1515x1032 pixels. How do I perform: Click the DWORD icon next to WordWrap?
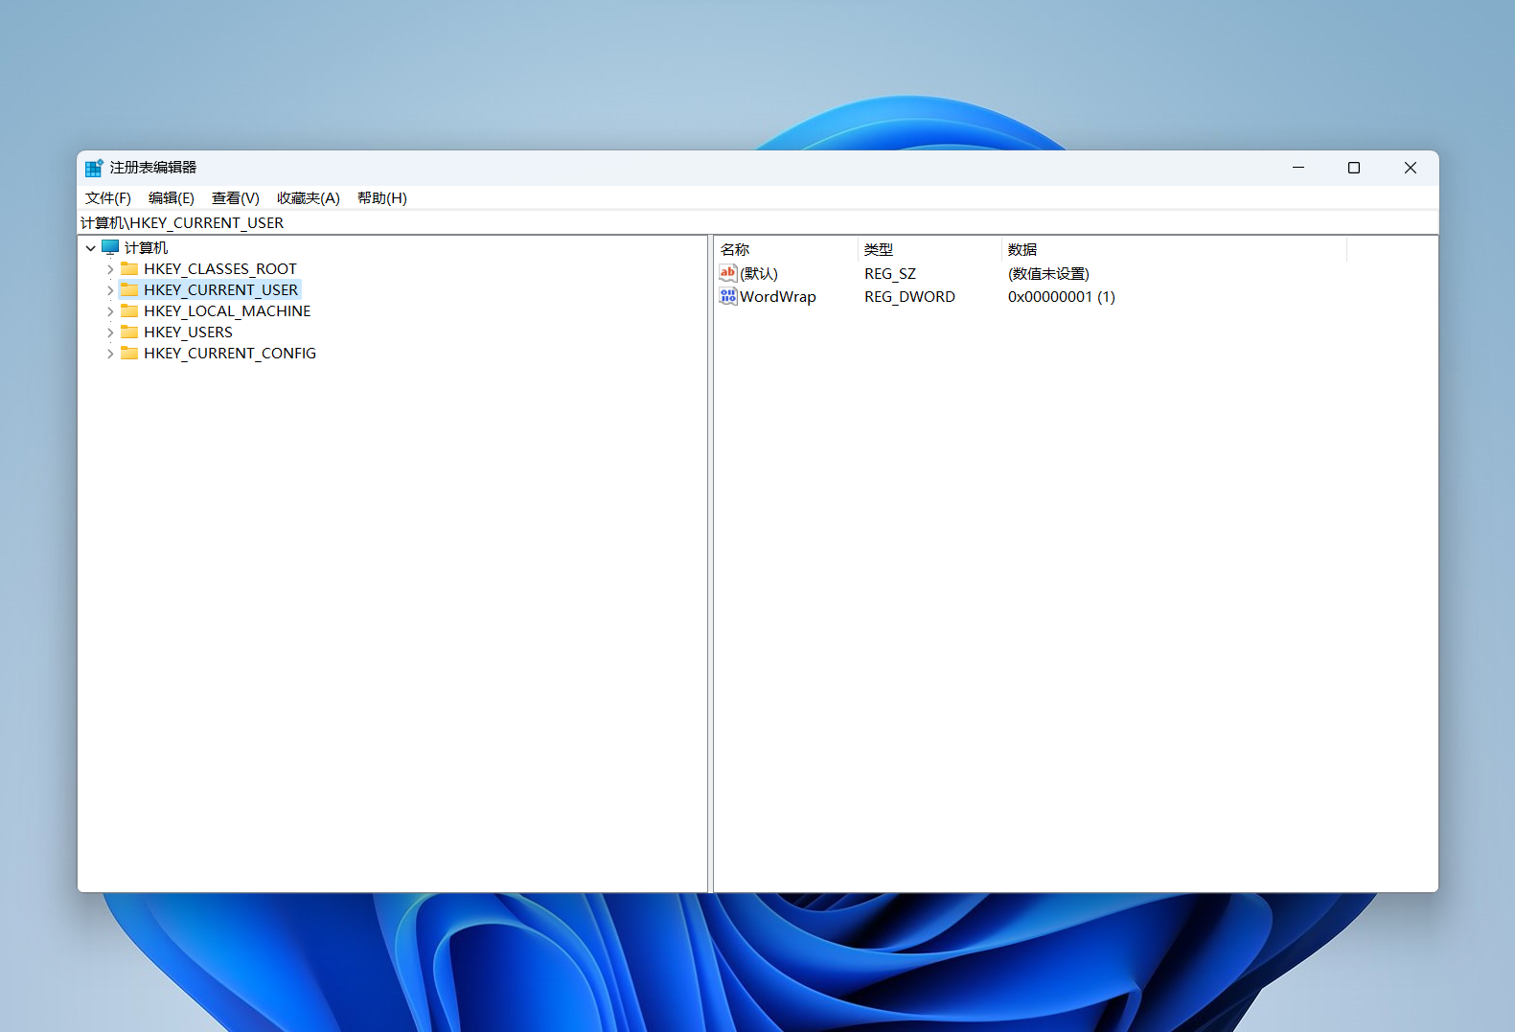[728, 296]
